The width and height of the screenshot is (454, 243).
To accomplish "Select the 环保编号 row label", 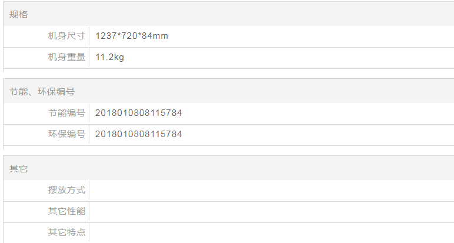I will pos(66,134).
